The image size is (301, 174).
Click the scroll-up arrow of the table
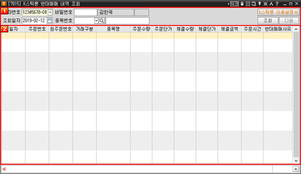click(x=296, y=29)
